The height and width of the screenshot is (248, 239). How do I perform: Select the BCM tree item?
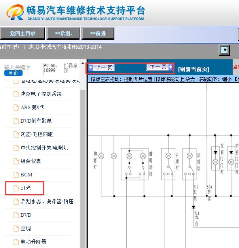coord(27,174)
